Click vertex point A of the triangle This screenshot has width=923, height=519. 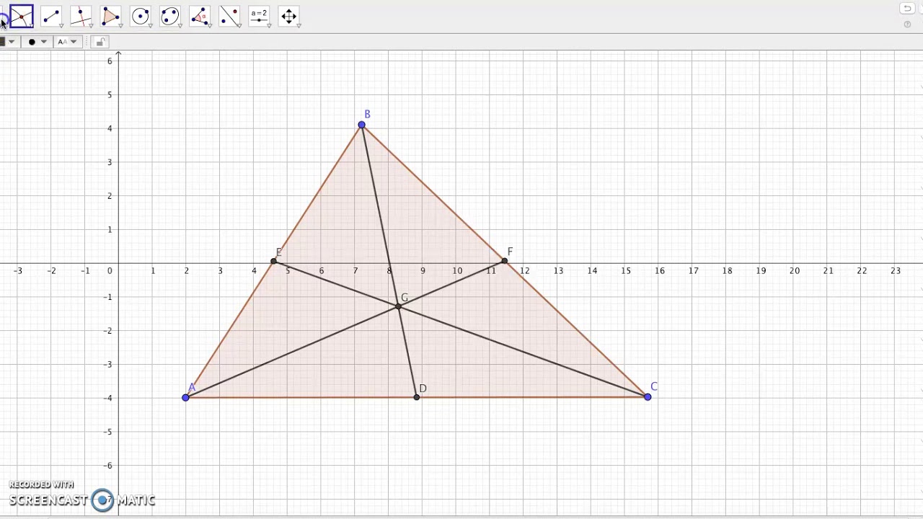click(x=186, y=397)
